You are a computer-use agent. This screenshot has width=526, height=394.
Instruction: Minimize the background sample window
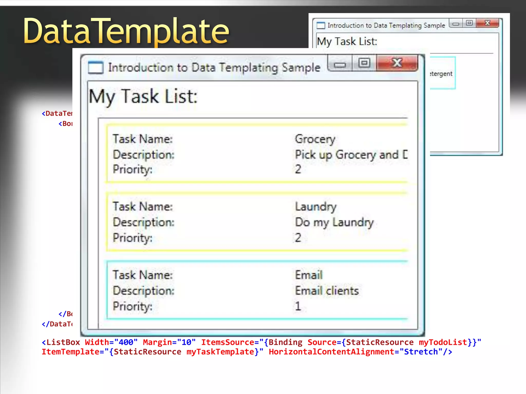coord(456,24)
